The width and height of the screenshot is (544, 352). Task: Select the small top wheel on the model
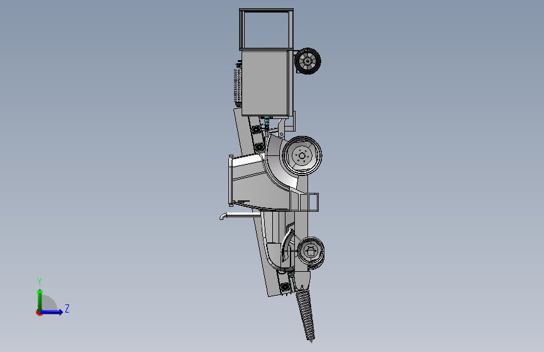[307, 61]
